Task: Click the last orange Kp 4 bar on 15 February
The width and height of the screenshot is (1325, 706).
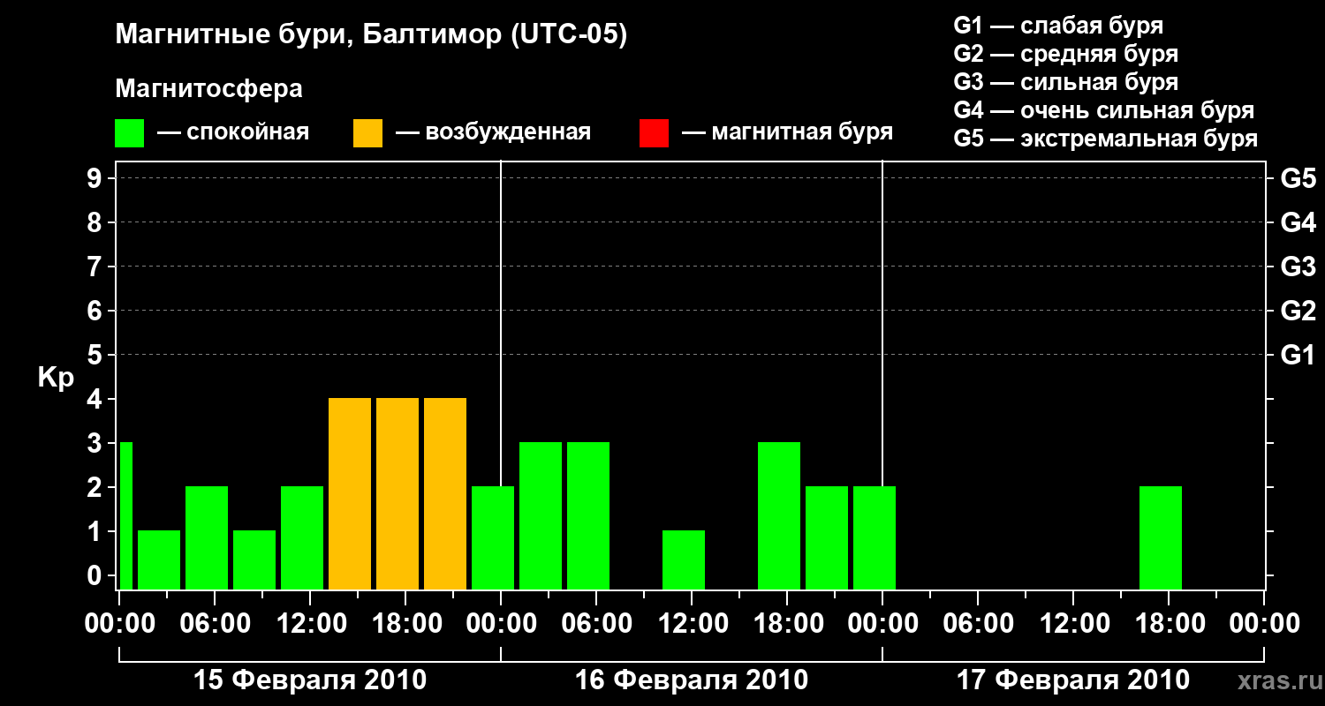Action: (x=445, y=493)
